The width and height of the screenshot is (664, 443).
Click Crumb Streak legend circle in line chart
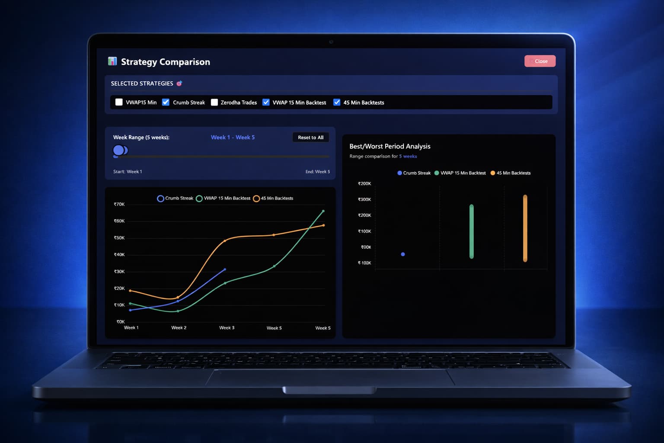pos(160,199)
